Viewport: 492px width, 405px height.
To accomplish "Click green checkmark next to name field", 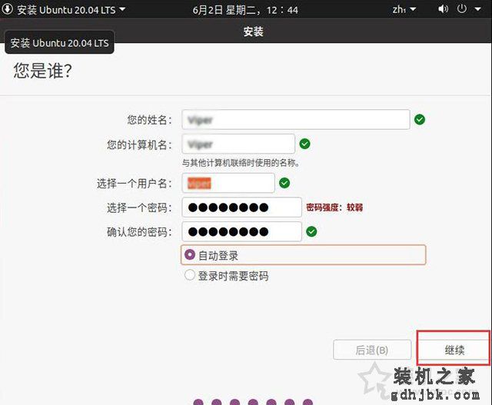I will tap(420, 120).
